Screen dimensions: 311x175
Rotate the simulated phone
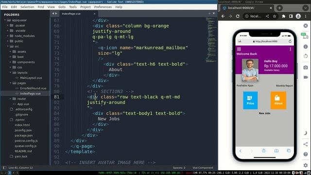(x=306, y=56)
